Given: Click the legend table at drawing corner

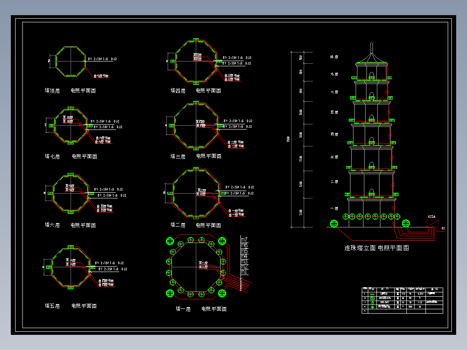Looking at the screenshot, I should (402, 300).
